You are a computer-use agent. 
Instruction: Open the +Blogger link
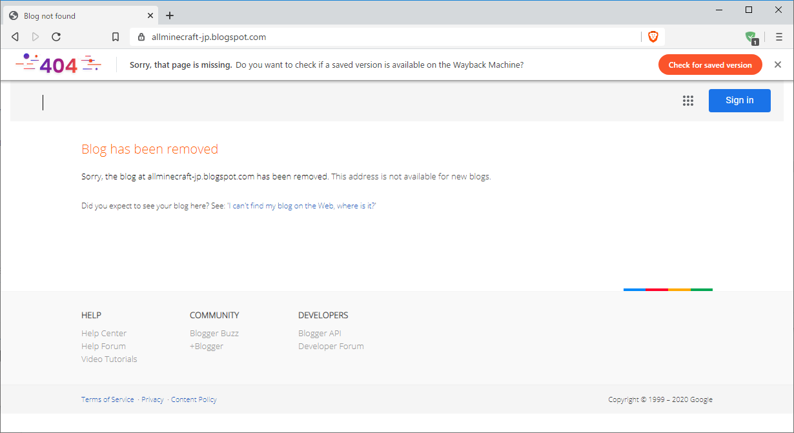click(x=207, y=346)
